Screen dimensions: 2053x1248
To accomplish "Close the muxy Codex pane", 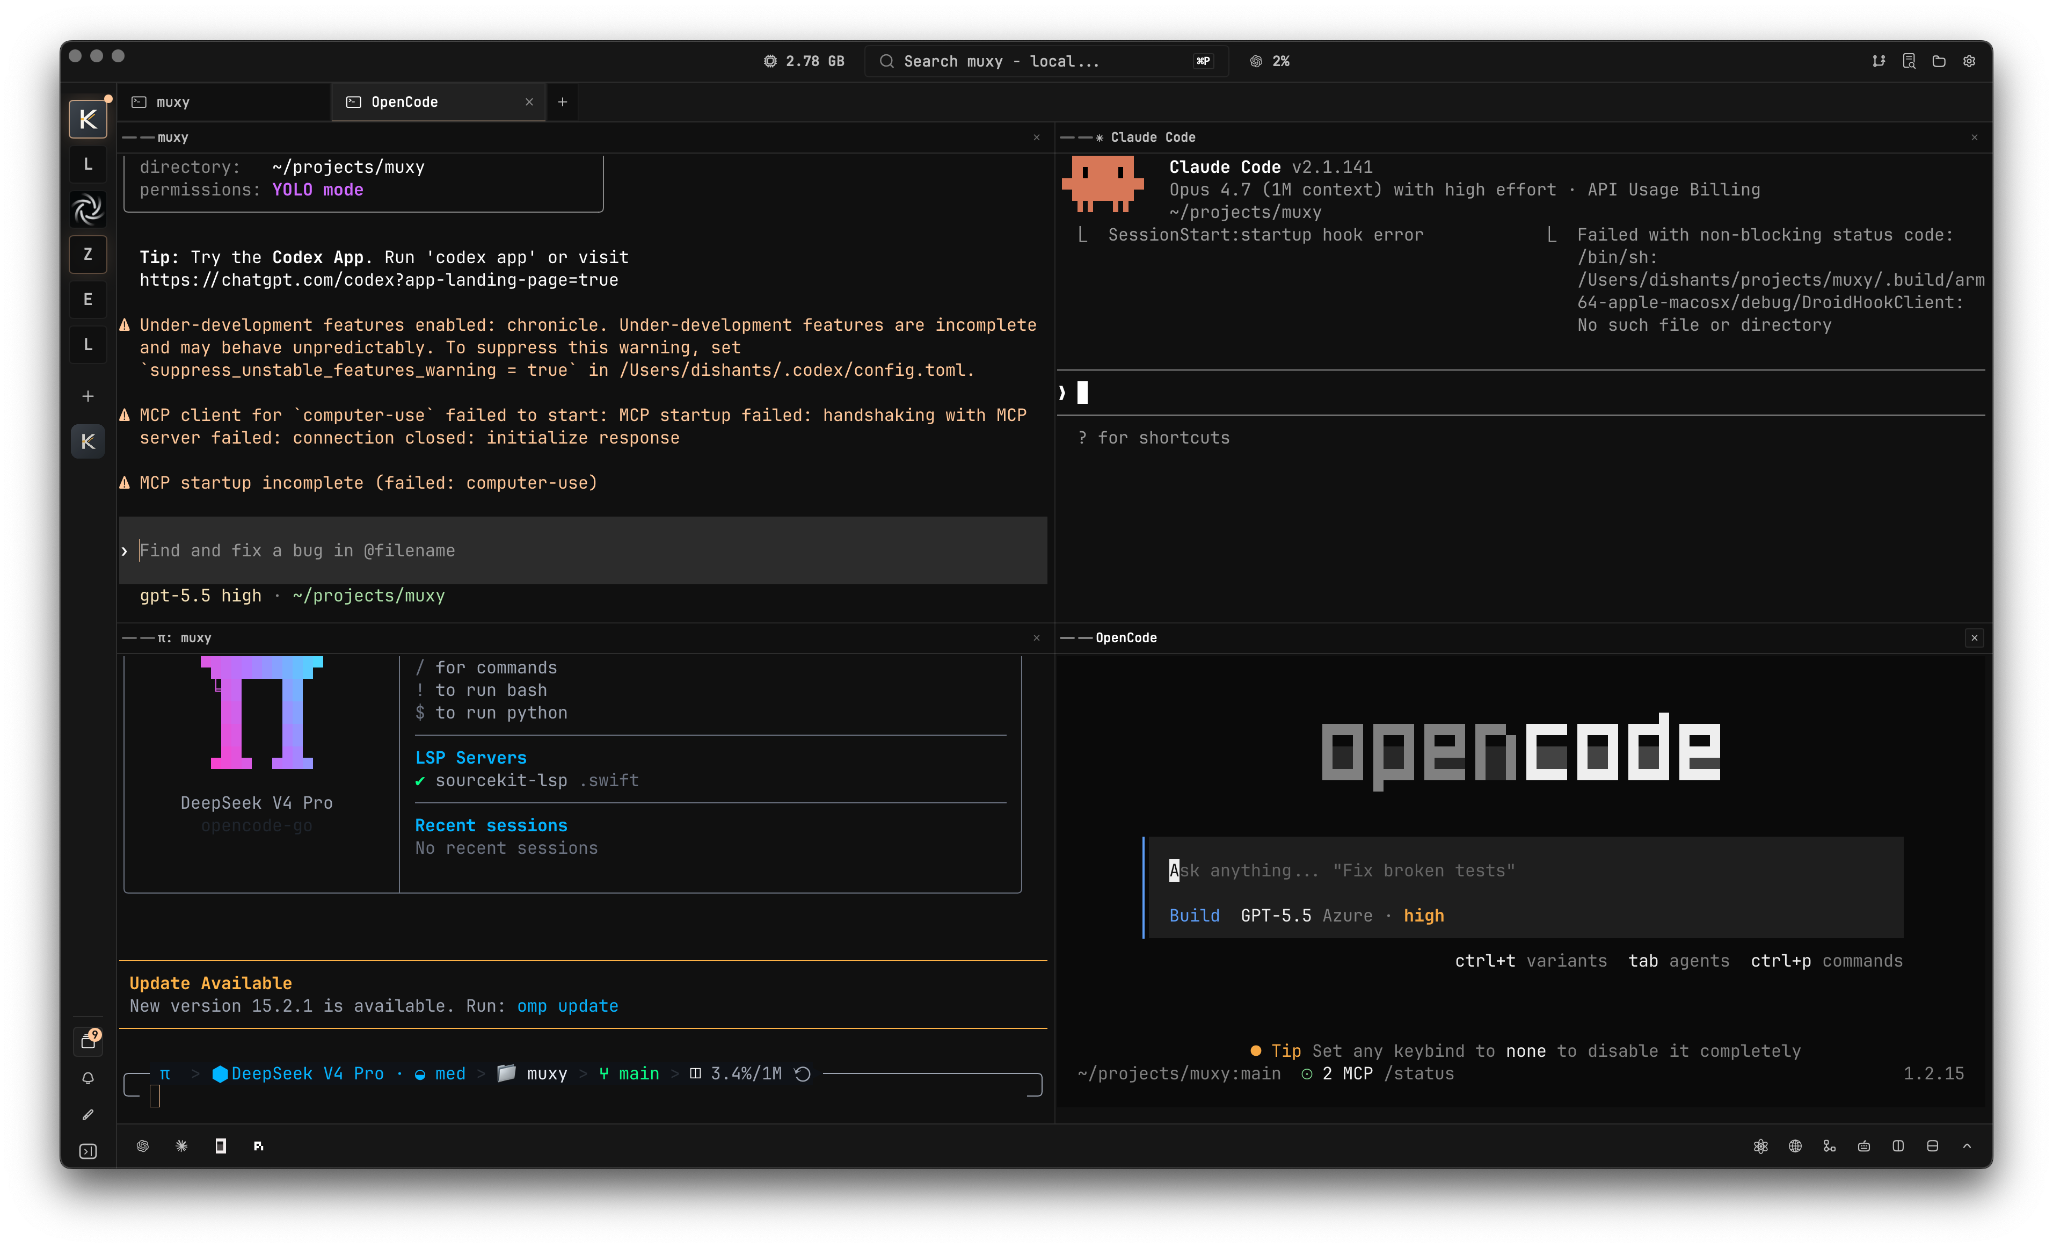I will [x=1037, y=137].
